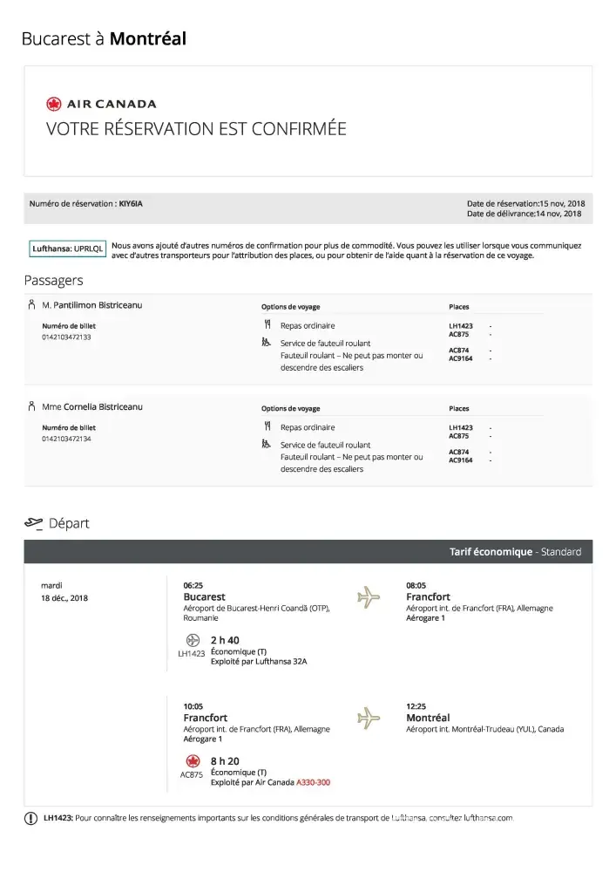Click Air Canada logo above AC875

193,761
